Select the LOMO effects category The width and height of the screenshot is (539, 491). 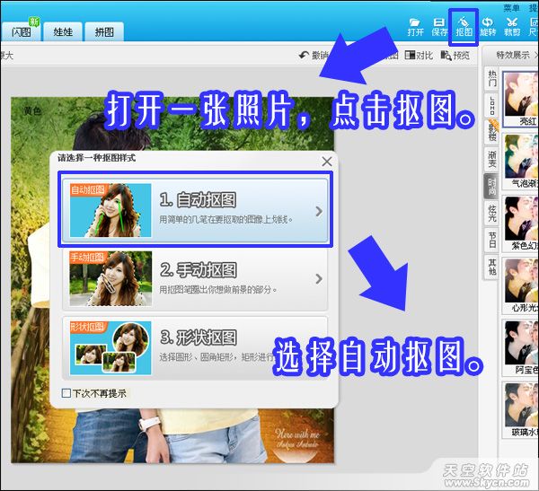click(x=492, y=105)
